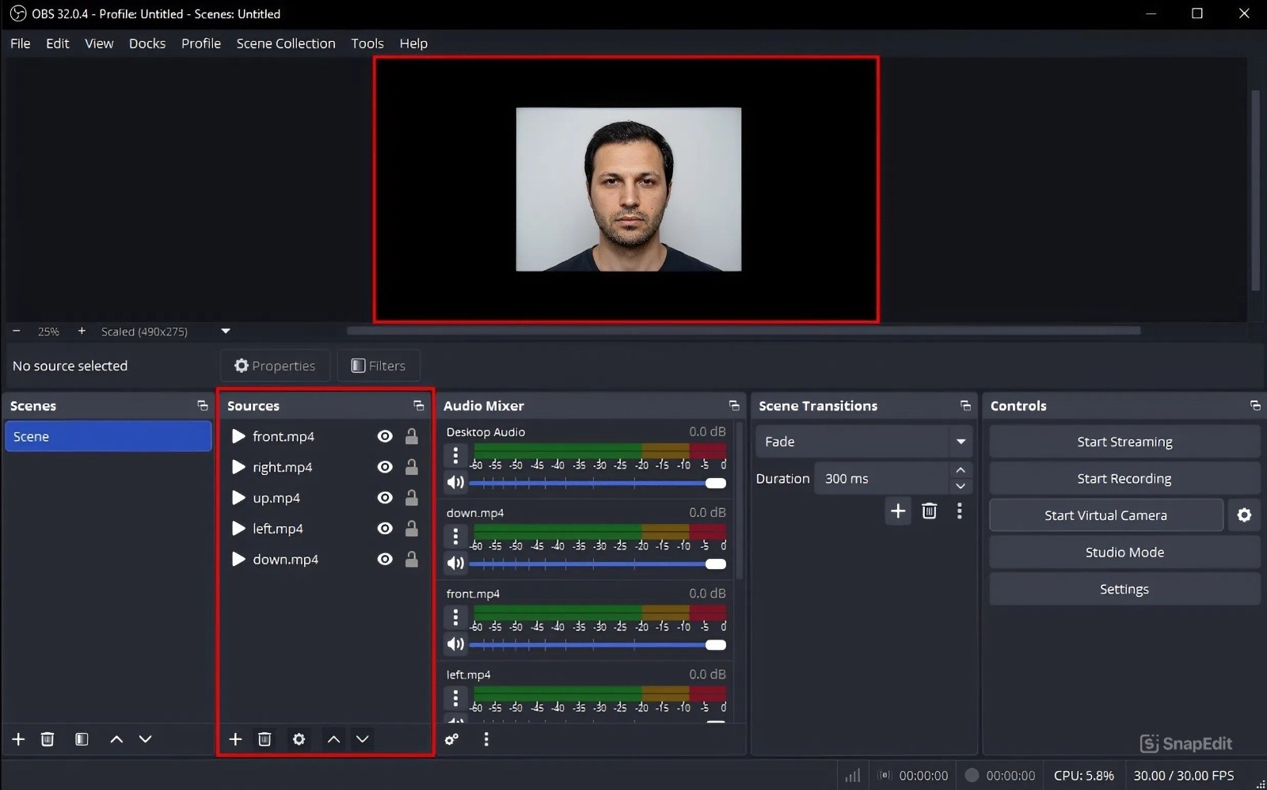Open source properties gear in Sources toolbar

coord(299,739)
